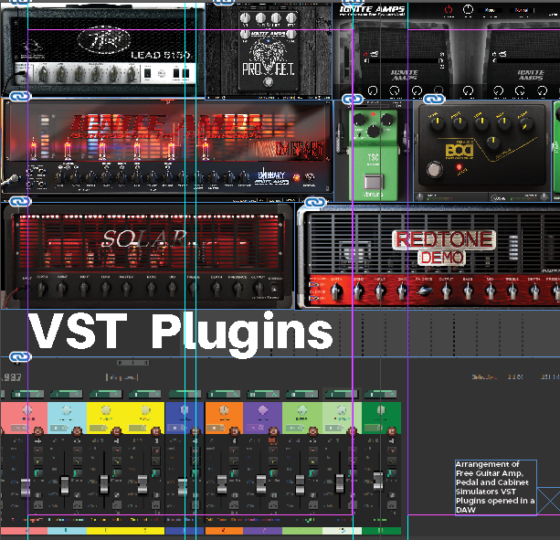Image resolution: width=560 pixels, height=540 pixels.
Task: Click the SOLAR logo on the red-grille amp
Action: coord(144,238)
